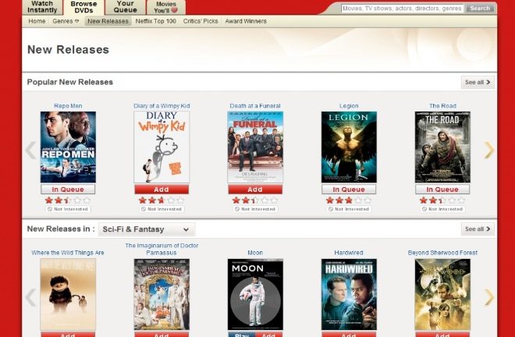Open Netflix Top 100 page
Viewport: 515px width, 337px height.
[x=156, y=21]
